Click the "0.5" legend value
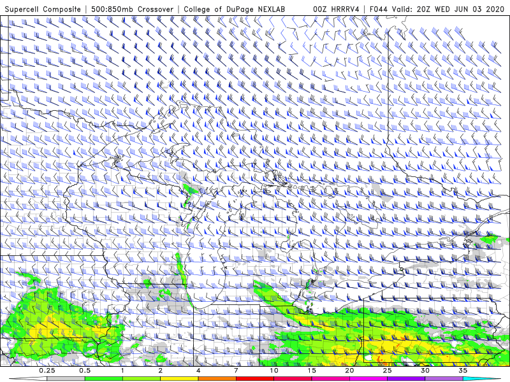 tap(85, 371)
